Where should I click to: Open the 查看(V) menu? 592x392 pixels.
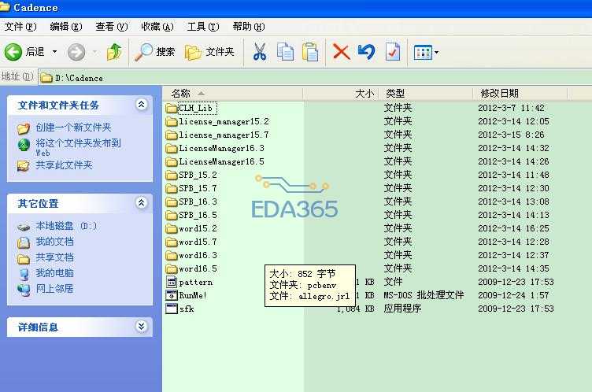[111, 27]
